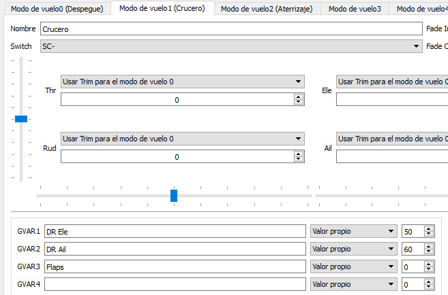
Task: Increase the Thr trim value with up arrow
Action: [x=299, y=97]
